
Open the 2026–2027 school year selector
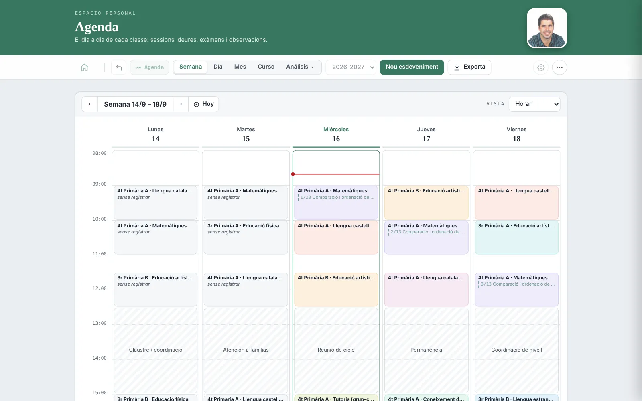(351, 67)
